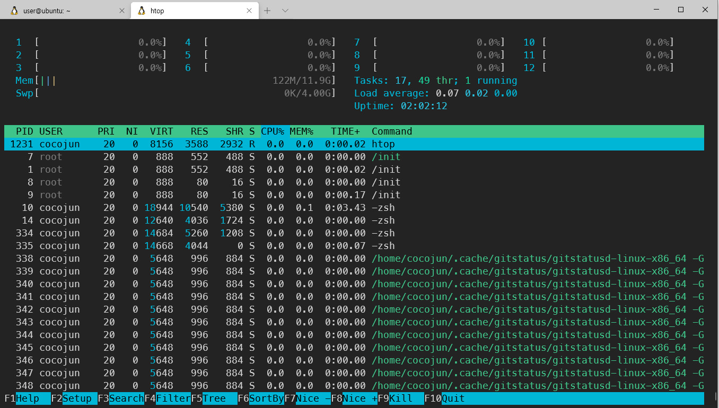Click the Mem usage meter bar

(176, 81)
